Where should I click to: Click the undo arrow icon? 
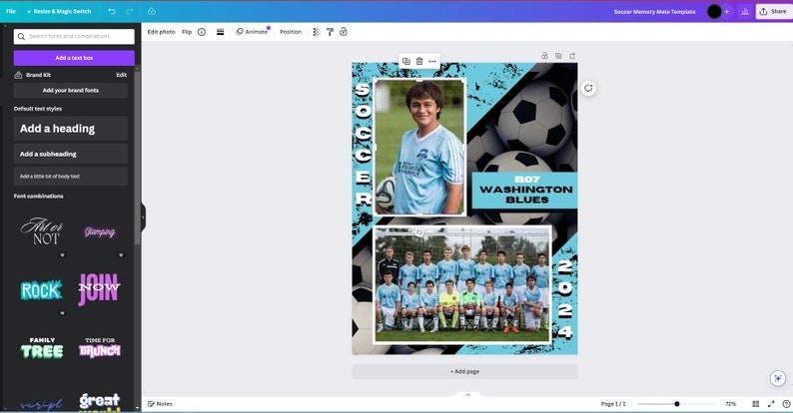[x=112, y=11]
